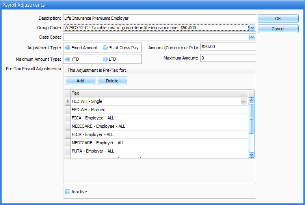305x205 pixels.
Task: Select the FED WH - Single row
Action: pos(159,101)
